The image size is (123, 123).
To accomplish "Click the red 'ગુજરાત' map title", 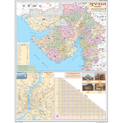I will (x=97, y=4).
